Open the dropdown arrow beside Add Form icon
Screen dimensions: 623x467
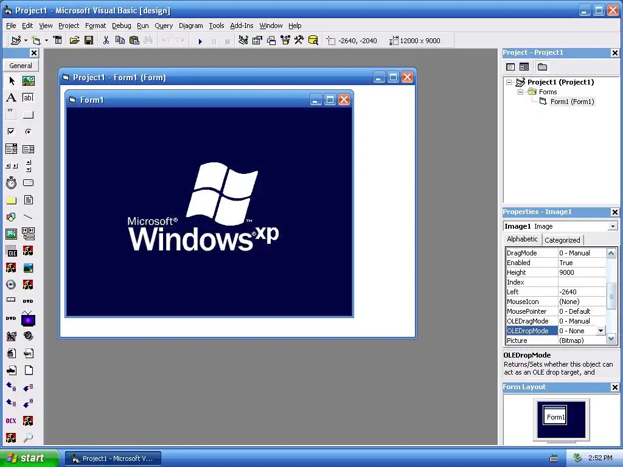pos(46,41)
